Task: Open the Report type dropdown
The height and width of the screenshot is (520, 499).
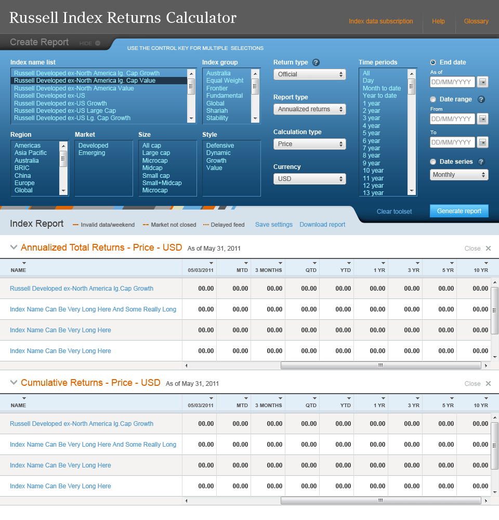Action: pos(309,109)
